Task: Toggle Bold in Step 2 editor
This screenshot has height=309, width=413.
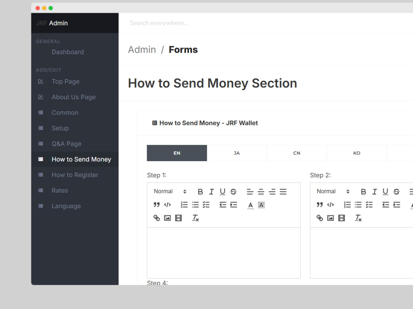Action: pyautogui.click(x=363, y=192)
